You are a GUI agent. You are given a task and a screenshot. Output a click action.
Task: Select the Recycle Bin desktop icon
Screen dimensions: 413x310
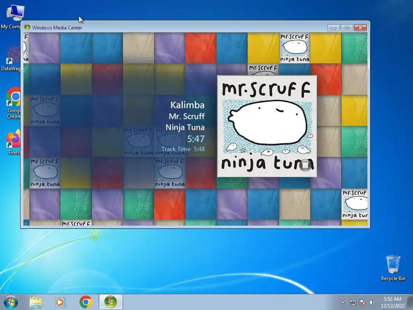pyautogui.click(x=393, y=268)
